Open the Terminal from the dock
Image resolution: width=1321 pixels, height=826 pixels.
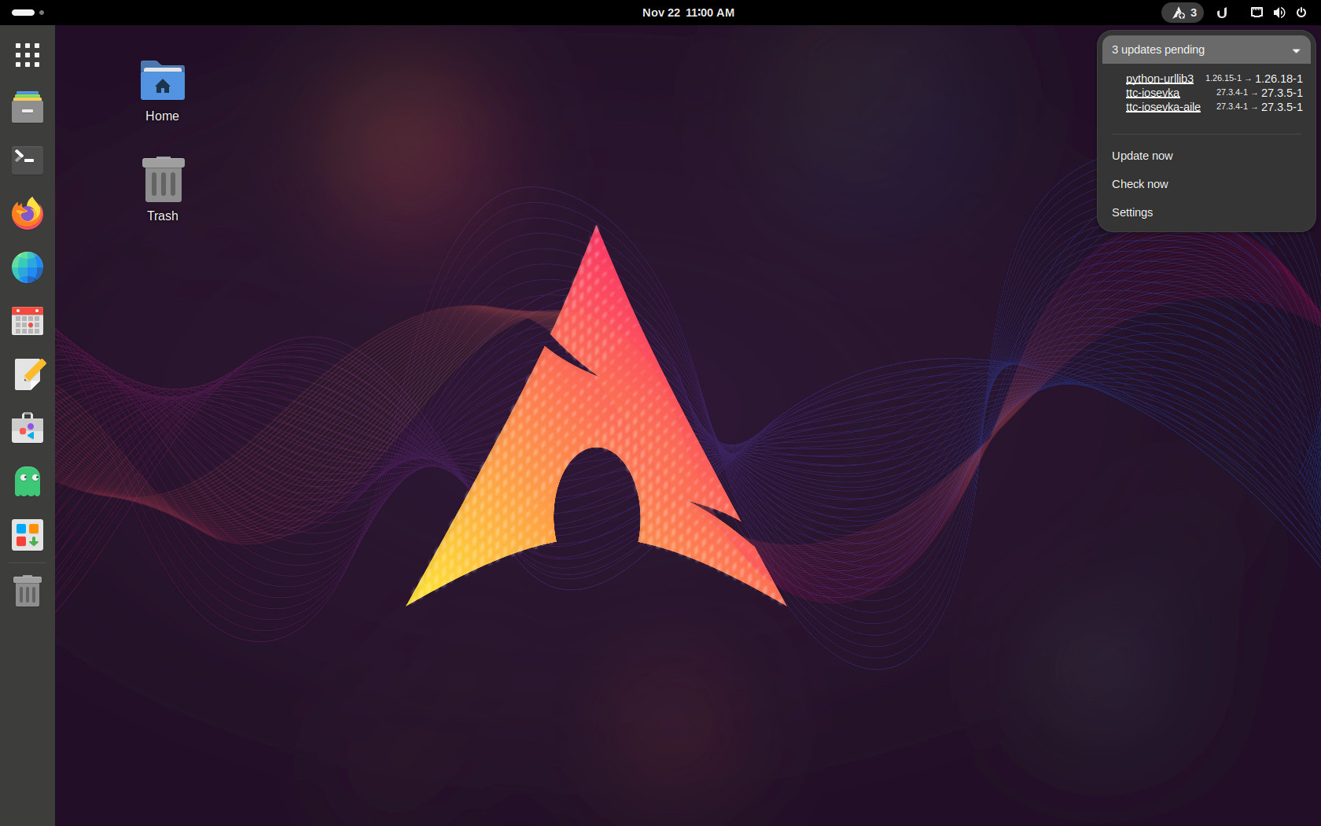[x=28, y=160]
